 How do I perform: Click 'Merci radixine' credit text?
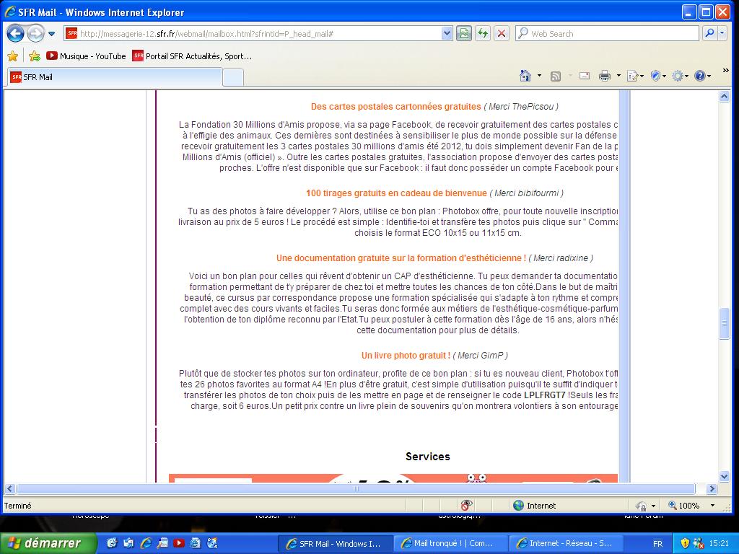[x=561, y=258]
